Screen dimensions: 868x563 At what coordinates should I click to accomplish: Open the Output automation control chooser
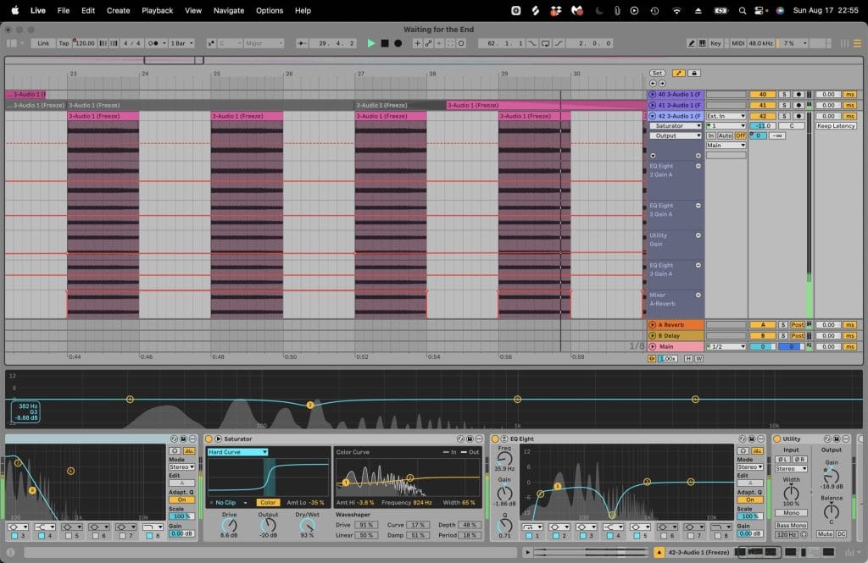click(x=676, y=135)
